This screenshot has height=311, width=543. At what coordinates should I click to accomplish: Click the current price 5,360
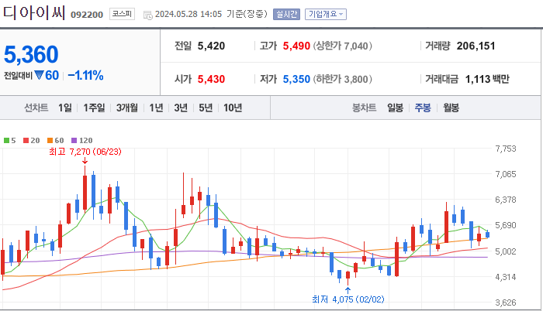click(x=31, y=54)
